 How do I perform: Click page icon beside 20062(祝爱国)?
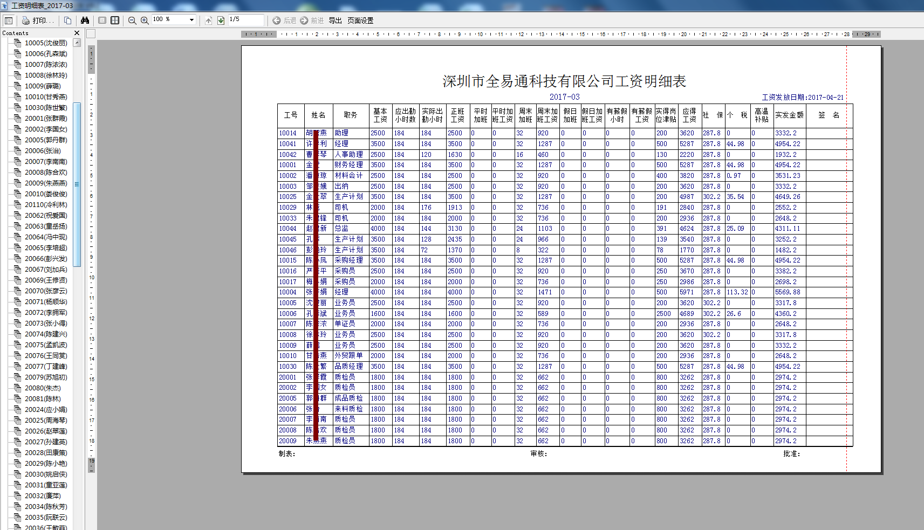pyautogui.click(x=17, y=215)
